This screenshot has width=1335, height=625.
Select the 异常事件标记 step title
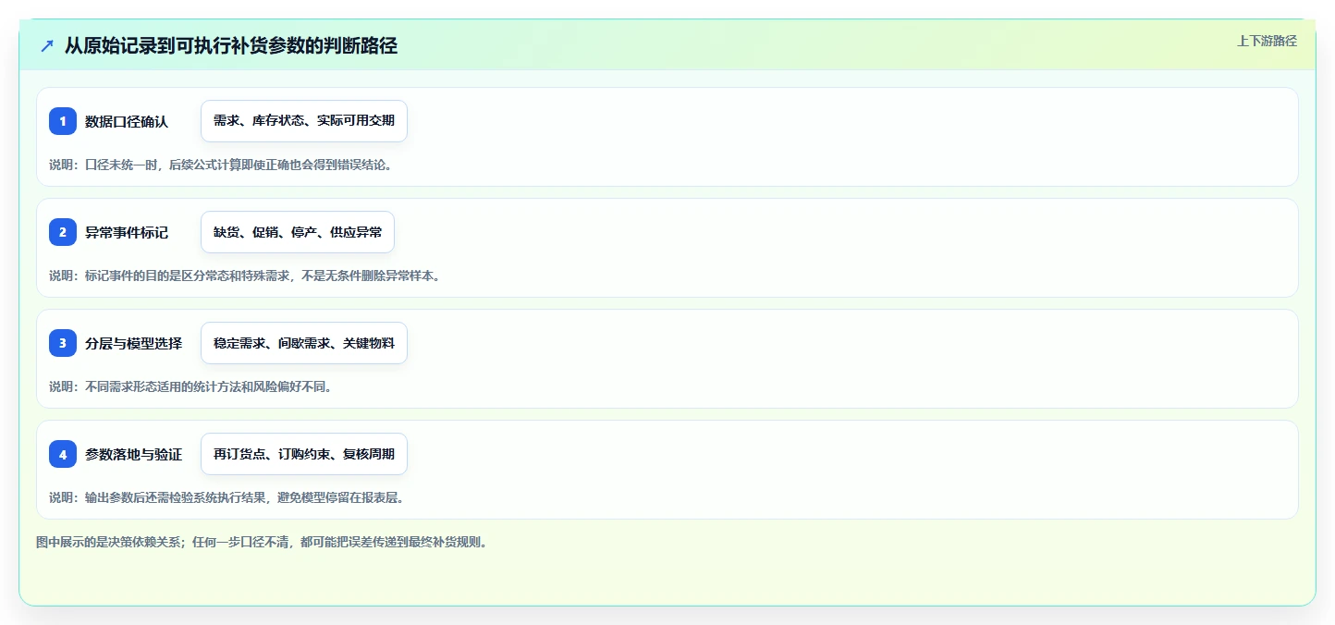[x=127, y=232]
